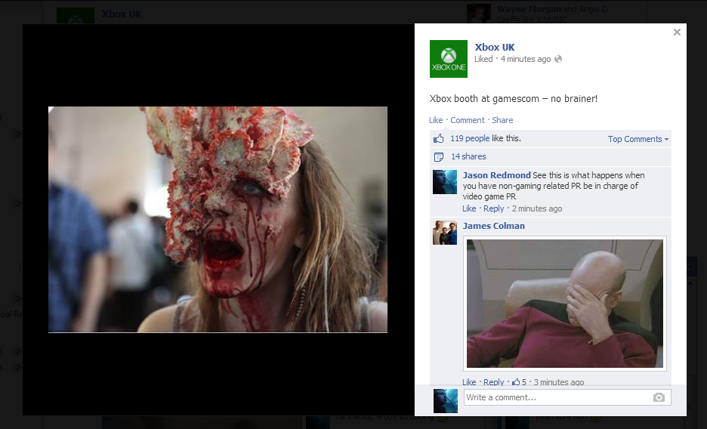Close the photo viewer with the X
This screenshot has width=707, height=429.
click(x=677, y=32)
